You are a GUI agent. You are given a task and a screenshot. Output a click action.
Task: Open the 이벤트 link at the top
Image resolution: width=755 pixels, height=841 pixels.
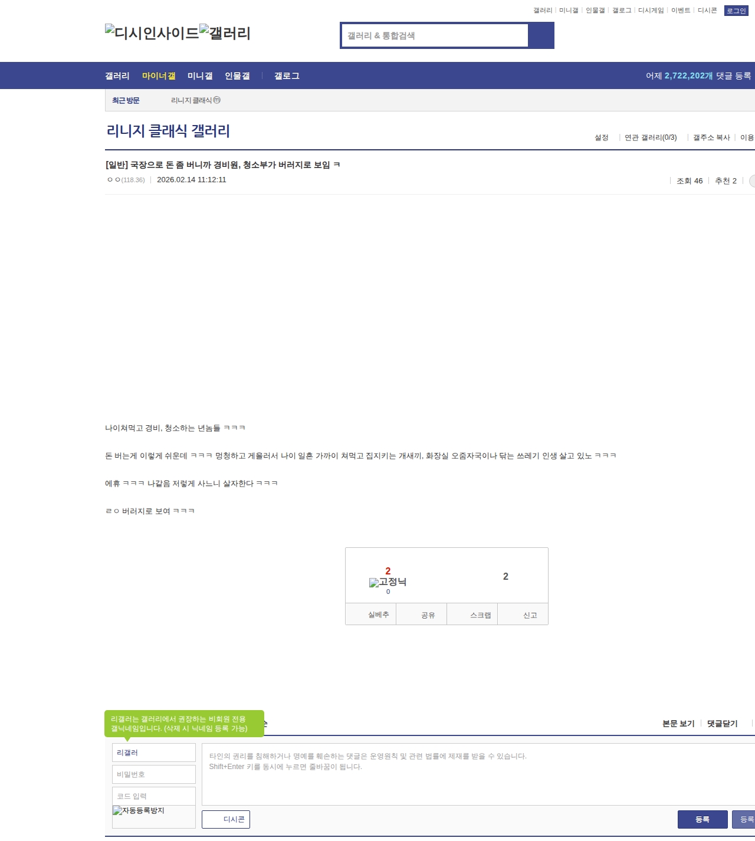click(x=681, y=11)
